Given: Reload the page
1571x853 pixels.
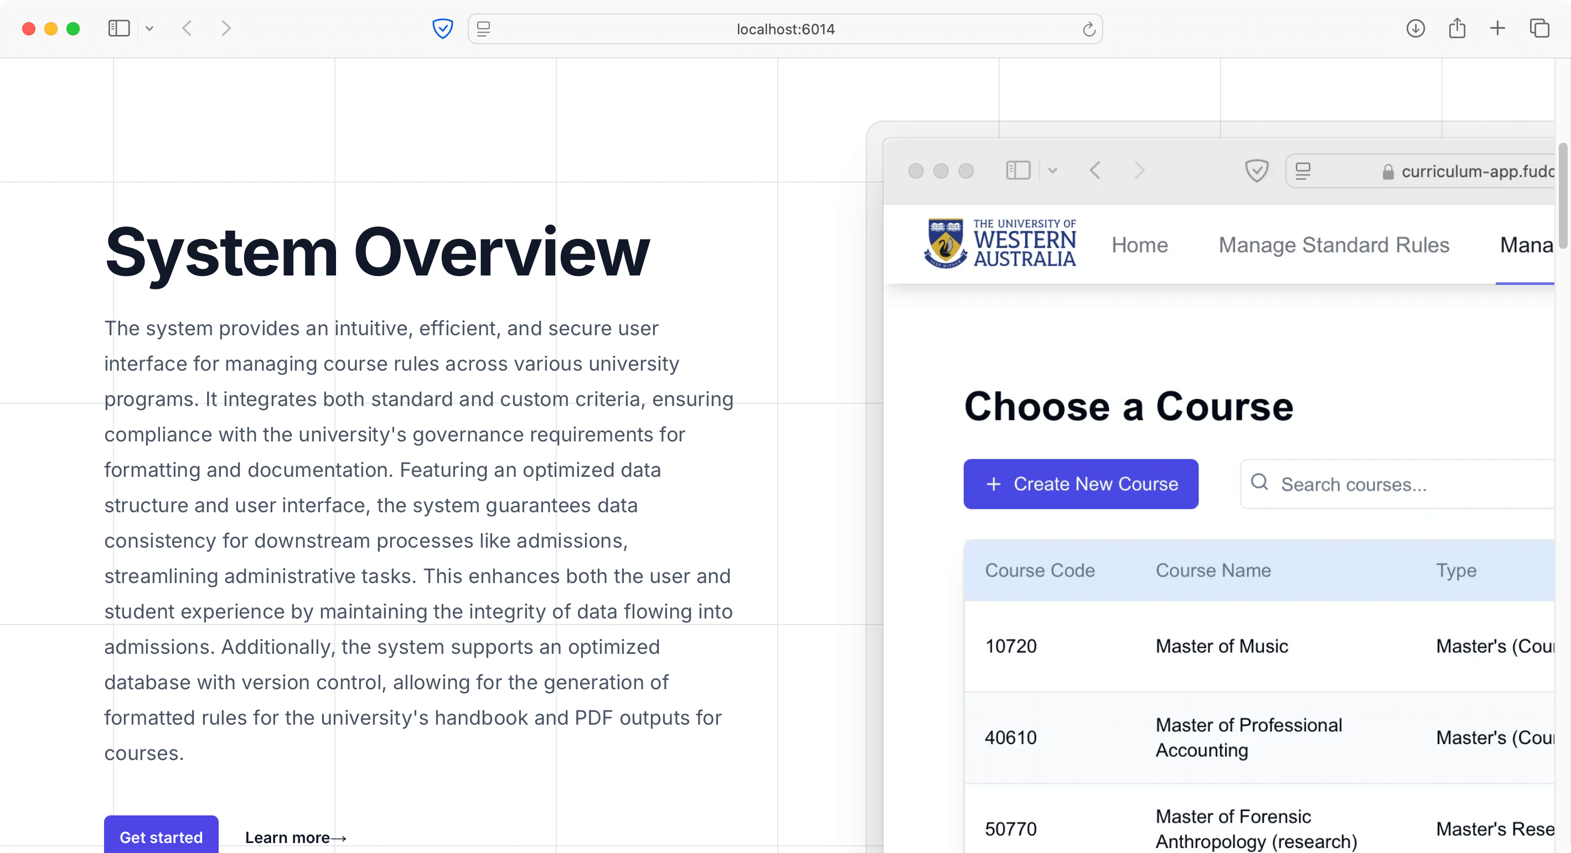Looking at the screenshot, I should (1089, 29).
